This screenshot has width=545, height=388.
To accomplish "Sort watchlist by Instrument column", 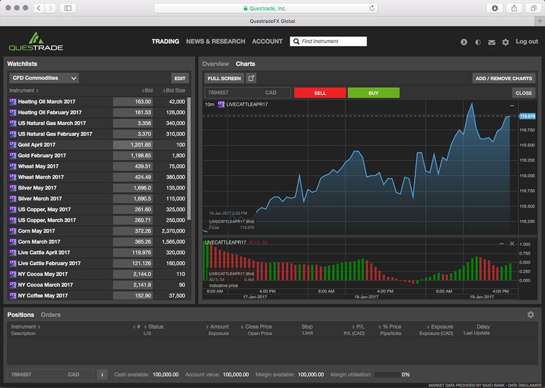I will 24,90.
